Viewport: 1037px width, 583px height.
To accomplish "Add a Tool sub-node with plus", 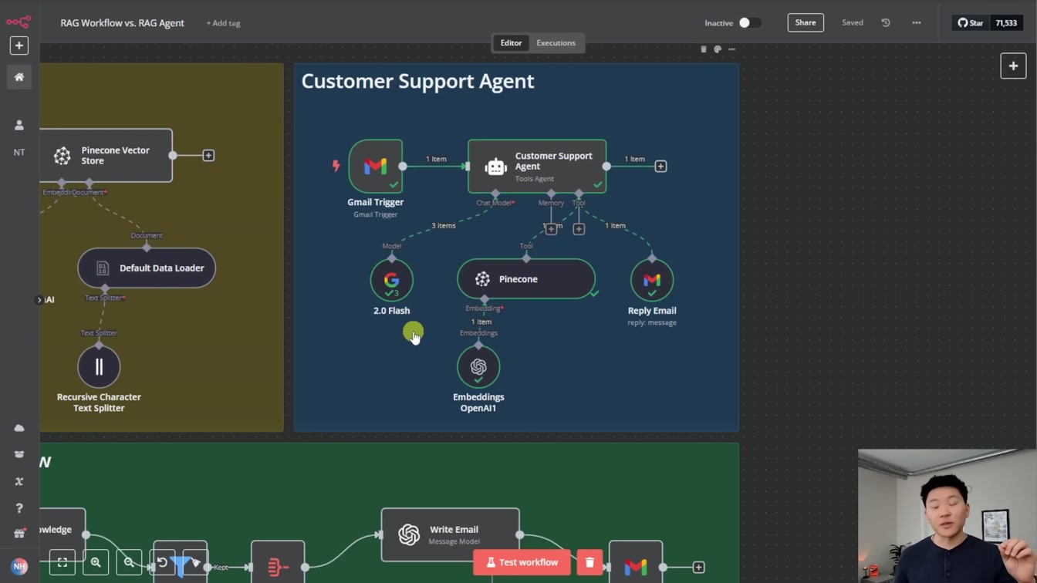I will 579,229.
